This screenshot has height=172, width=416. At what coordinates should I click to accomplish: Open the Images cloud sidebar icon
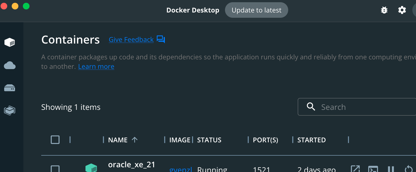click(10, 65)
